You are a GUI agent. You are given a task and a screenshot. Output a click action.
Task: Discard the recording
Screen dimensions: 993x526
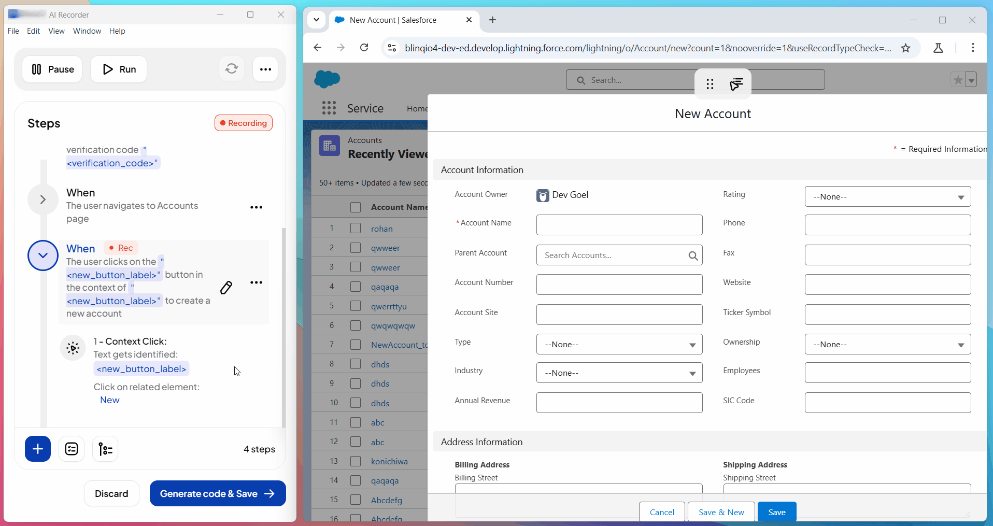(x=111, y=493)
